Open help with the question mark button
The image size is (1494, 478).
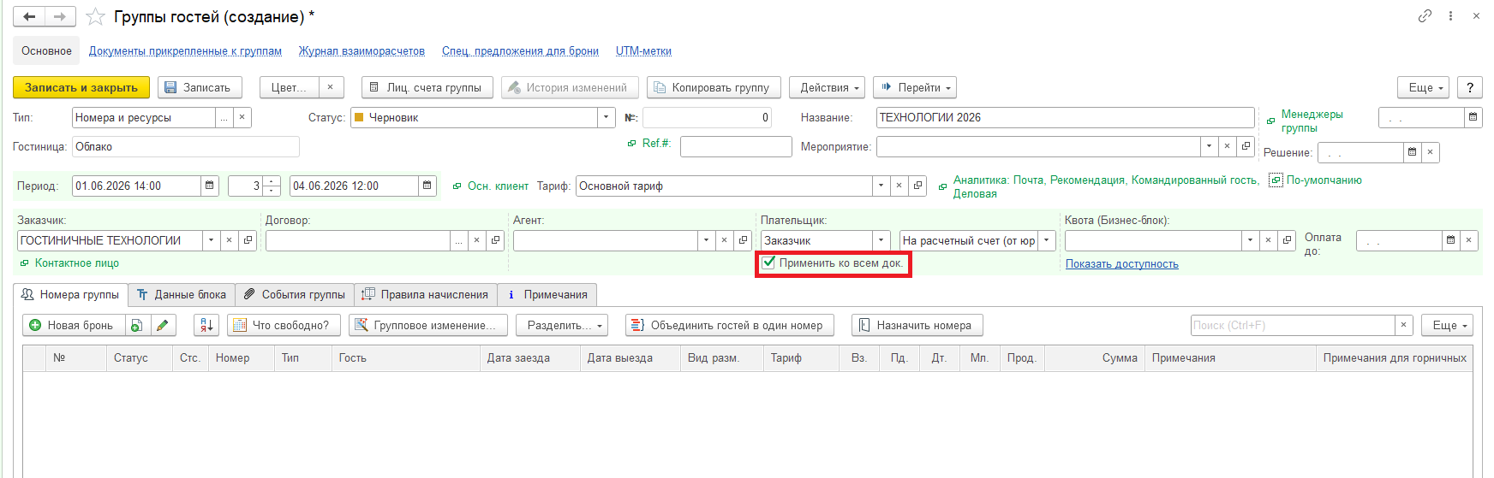tap(1470, 87)
